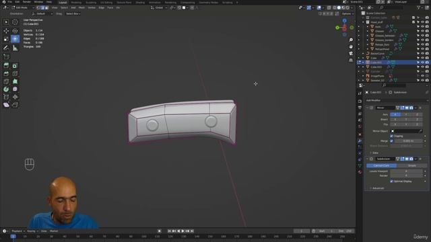Screen dimensions: 431x242
Task: Select the Loop Cut tool
Action: 15,73
